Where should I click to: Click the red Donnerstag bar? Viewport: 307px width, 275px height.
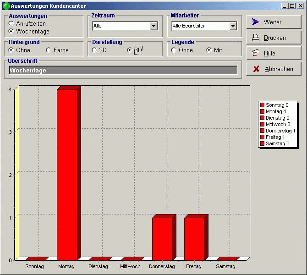(162, 238)
